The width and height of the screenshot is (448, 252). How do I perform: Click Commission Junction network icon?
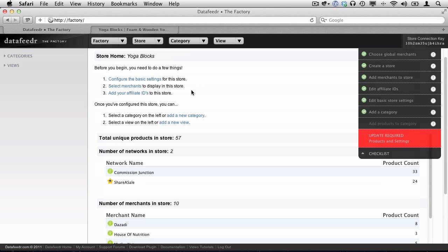[x=110, y=171]
